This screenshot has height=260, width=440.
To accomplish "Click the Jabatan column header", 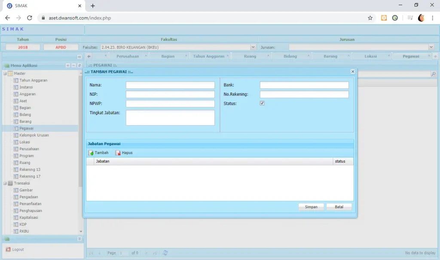I will (213, 161).
